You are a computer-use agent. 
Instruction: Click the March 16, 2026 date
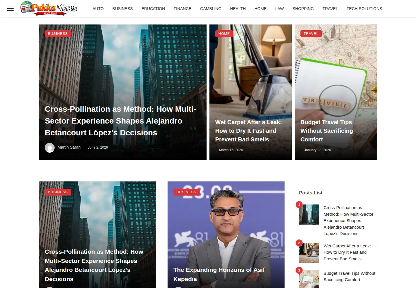pyautogui.click(x=231, y=150)
